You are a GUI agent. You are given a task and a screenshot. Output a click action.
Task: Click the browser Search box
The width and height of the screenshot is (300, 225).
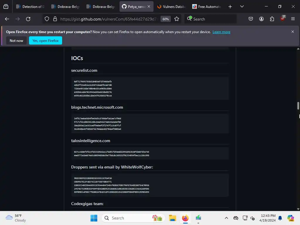[x=210, y=19]
